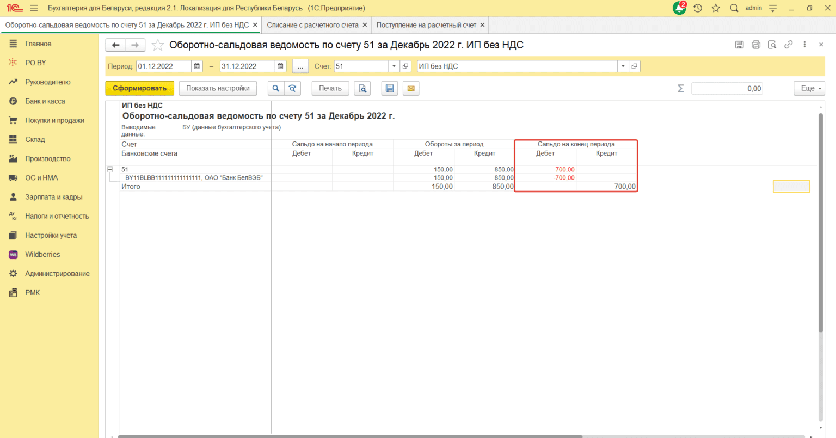
Task: Click the sum sigma icon
Action: coord(680,88)
